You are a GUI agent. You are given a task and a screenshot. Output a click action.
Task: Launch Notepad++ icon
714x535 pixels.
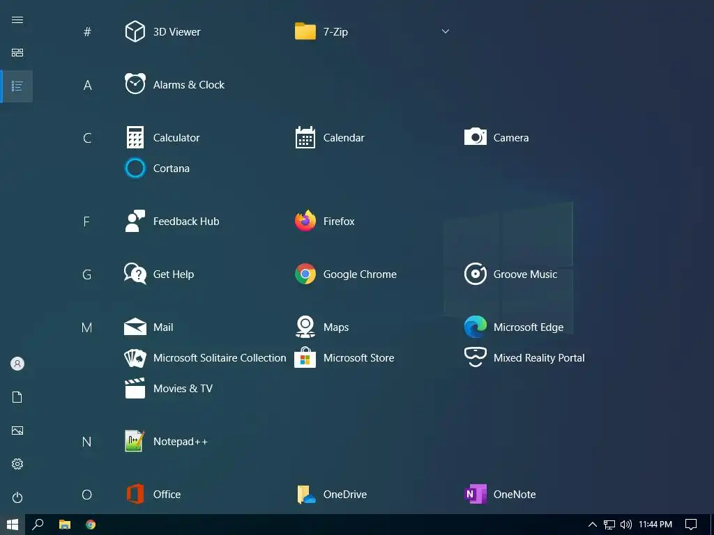135,441
